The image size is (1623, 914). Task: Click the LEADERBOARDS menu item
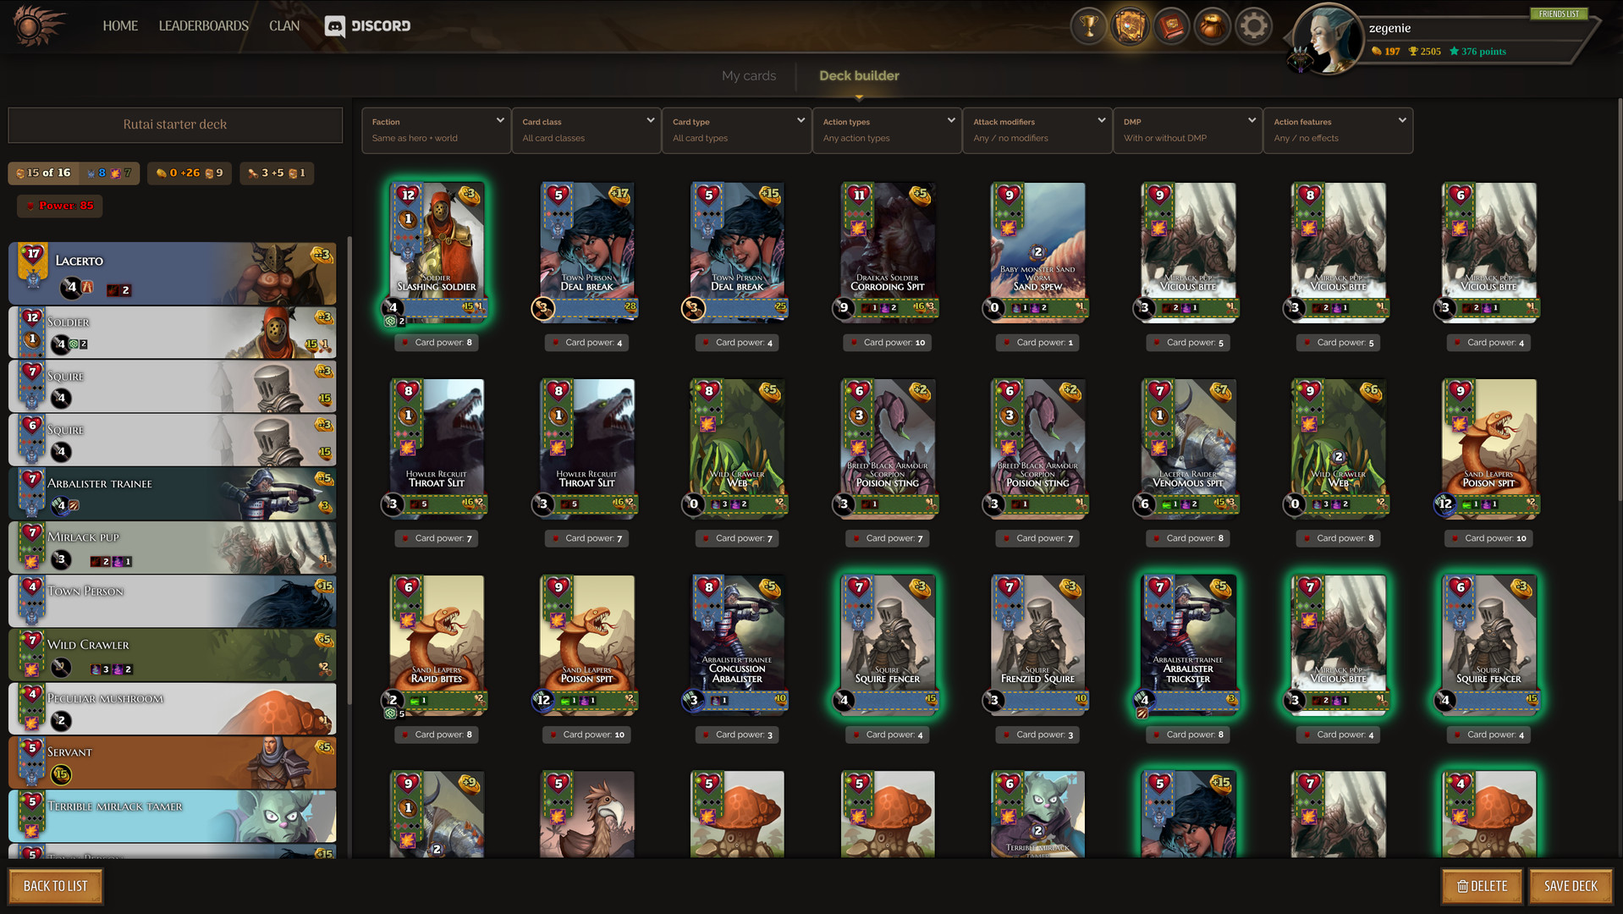[203, 26]
